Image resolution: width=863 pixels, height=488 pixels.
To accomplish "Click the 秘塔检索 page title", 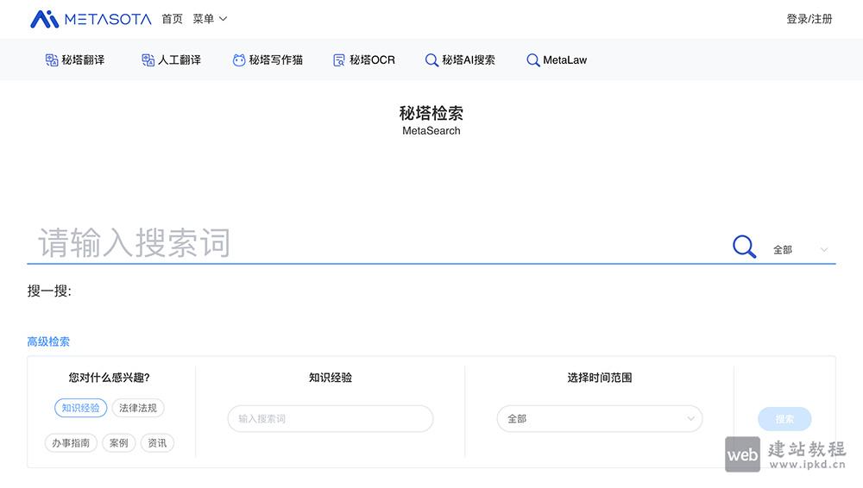I will click(431, 113).
